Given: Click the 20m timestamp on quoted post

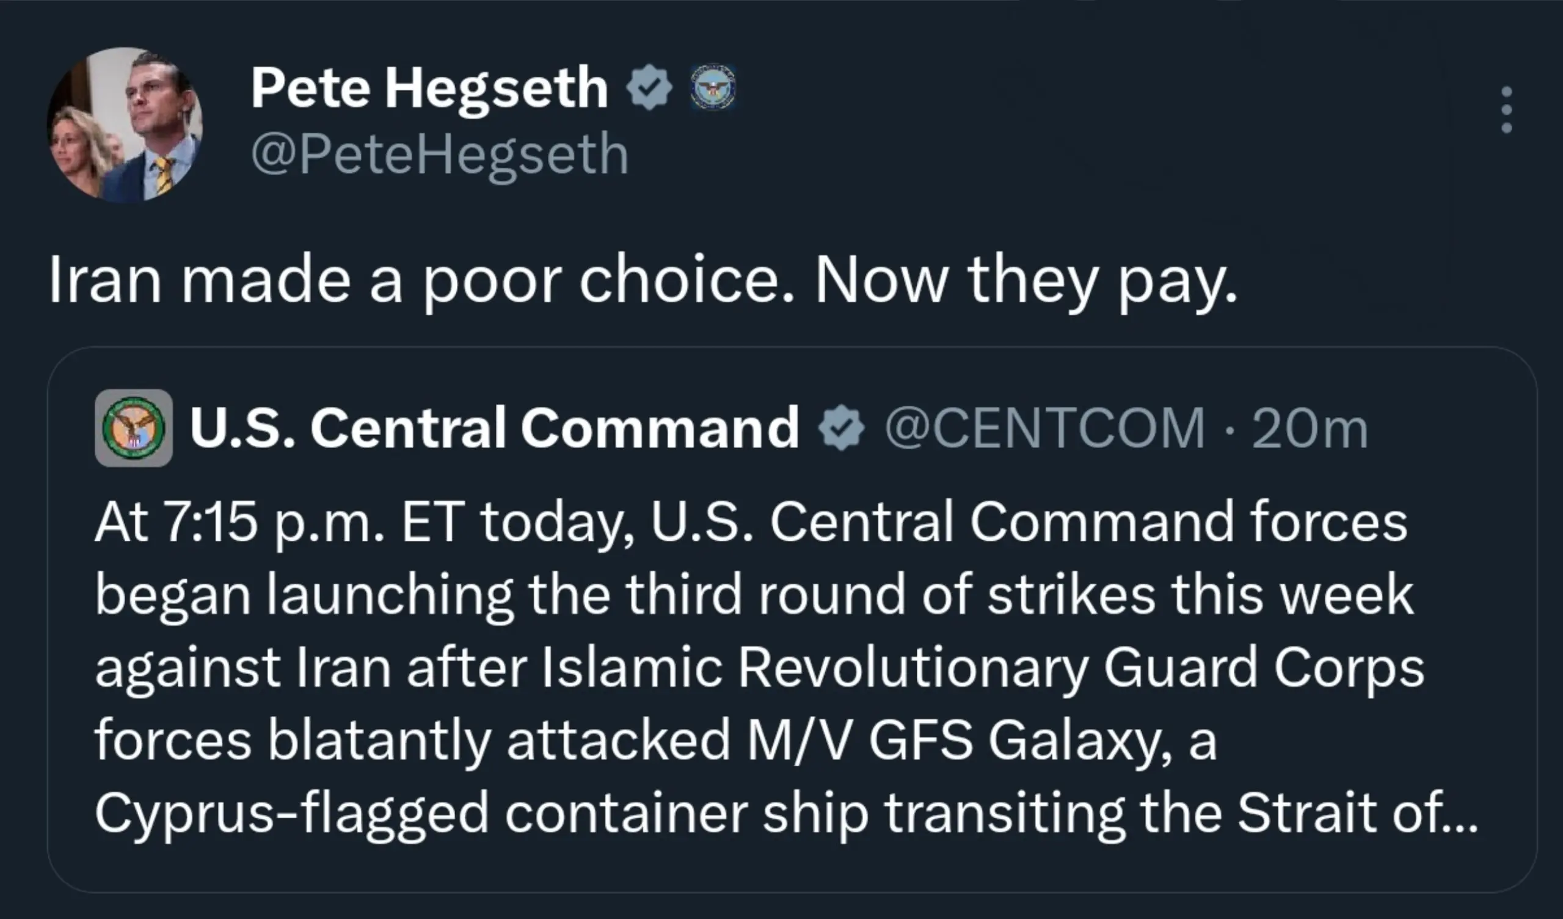Looking at the screenshot, I should (x=1310, y=429).
